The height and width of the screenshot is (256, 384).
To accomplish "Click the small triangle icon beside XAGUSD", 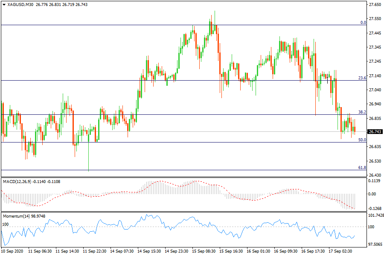I will pyautogui.click(x=4, y=5).
